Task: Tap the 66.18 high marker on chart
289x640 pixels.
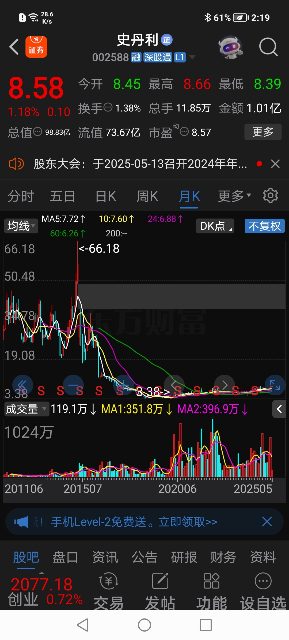Action: click(x=99, y=248)
